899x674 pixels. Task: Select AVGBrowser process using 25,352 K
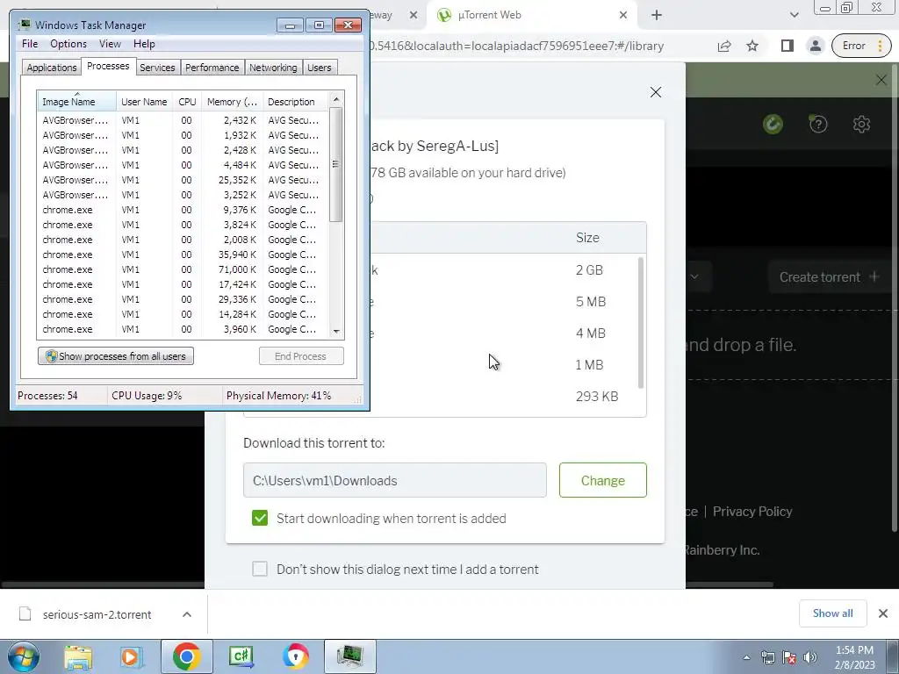(183, 180)
